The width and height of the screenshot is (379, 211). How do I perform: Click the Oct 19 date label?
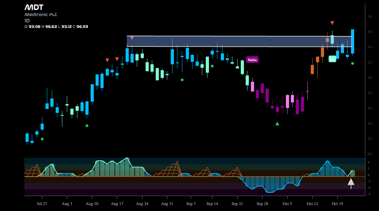pos(337,204)
